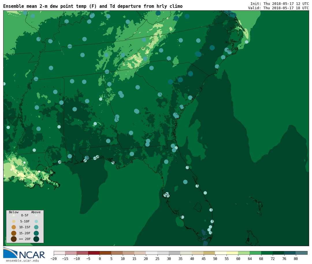Click the 'Above 5-10F' light teal circle
The image size is (312, 264).
36,222
